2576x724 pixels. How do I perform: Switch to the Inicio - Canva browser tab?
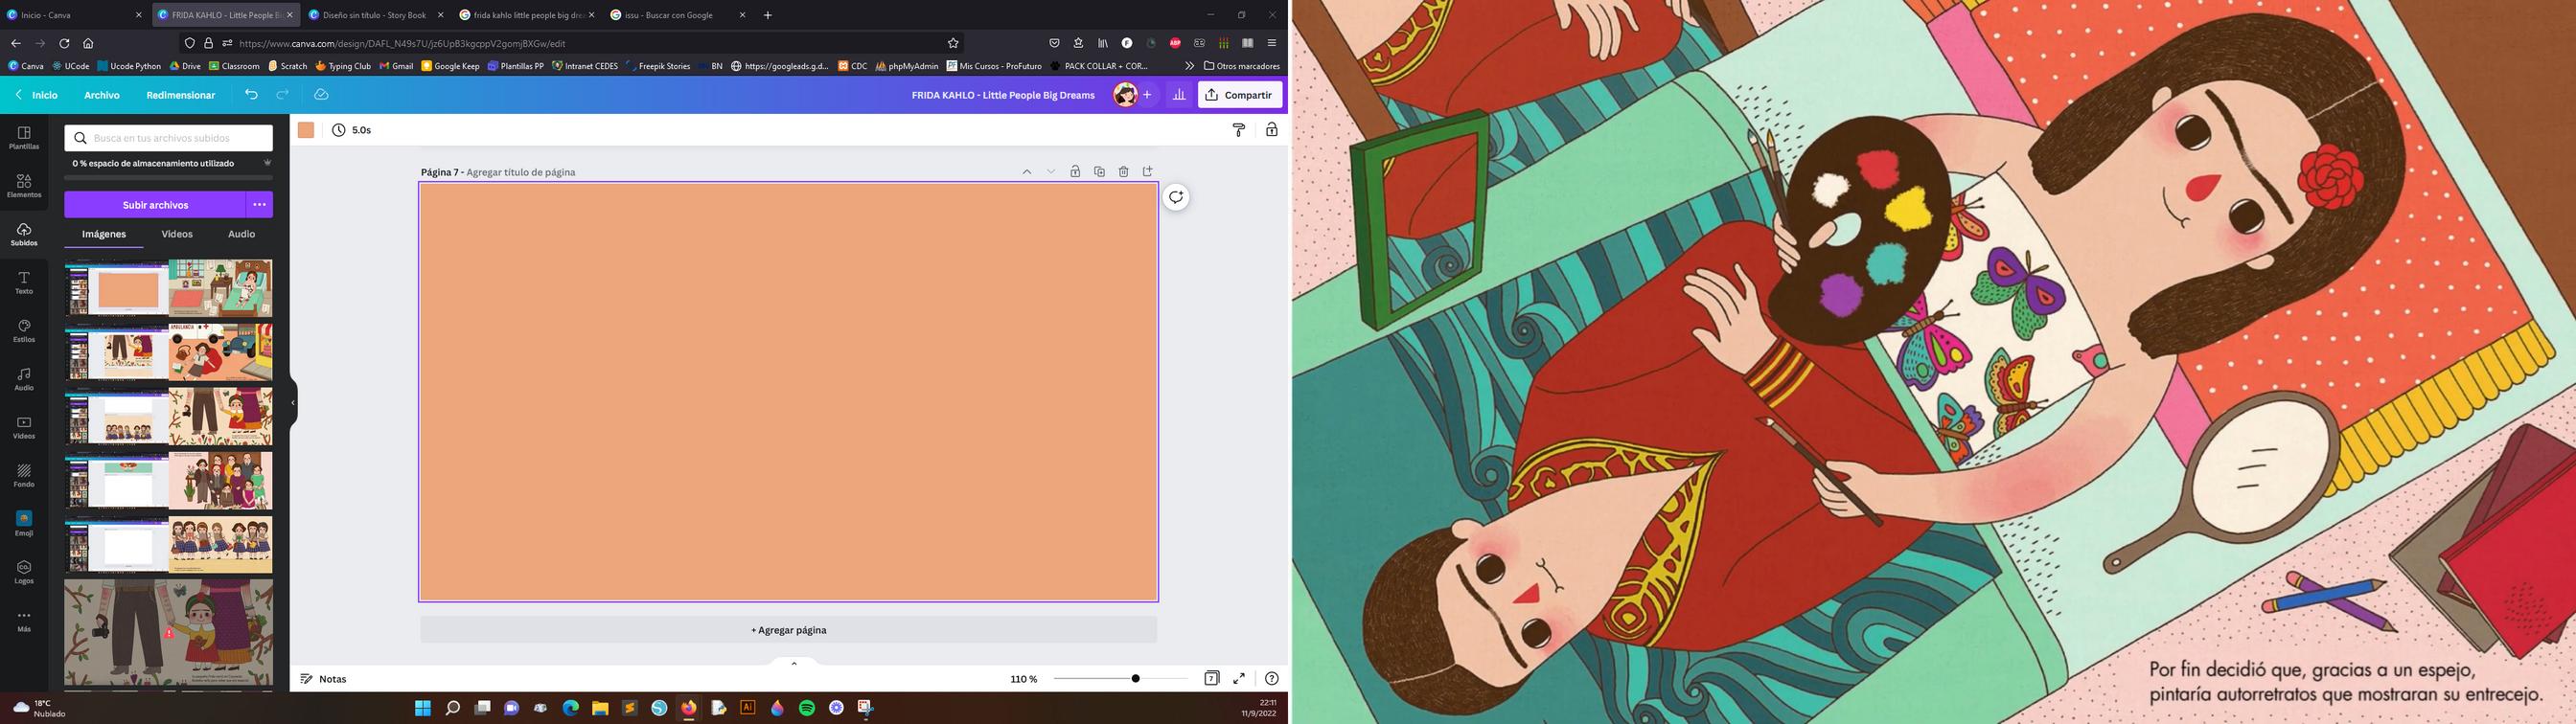point(75,15)
